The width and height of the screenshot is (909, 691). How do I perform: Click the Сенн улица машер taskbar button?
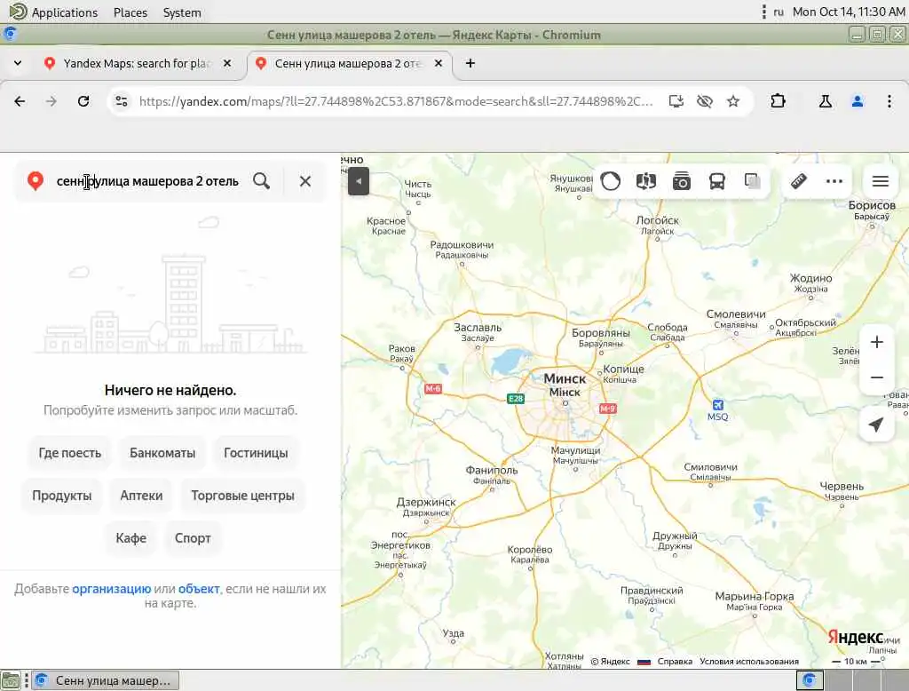coord(107,680)
